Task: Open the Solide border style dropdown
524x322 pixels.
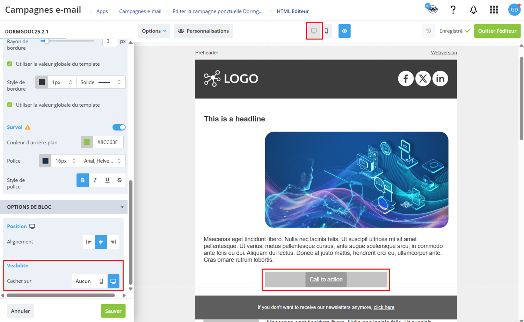Action: click(x=101, y=82)
